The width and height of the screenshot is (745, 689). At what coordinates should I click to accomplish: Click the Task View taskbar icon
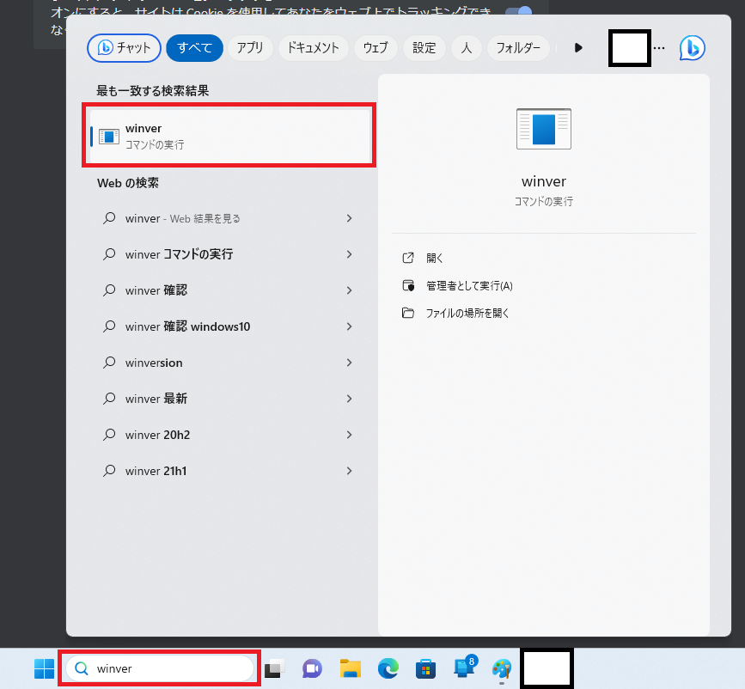[274, 668]
